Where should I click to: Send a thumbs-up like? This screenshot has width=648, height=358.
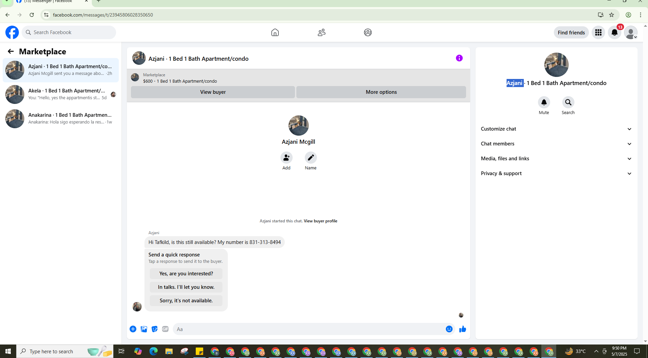coord(462,329)
